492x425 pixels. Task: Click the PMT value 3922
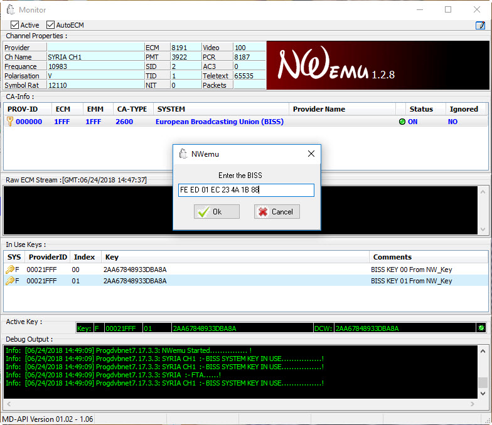click(186, 57)
